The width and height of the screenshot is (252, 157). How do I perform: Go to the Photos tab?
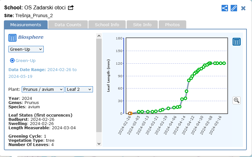(x=172, y=25)
